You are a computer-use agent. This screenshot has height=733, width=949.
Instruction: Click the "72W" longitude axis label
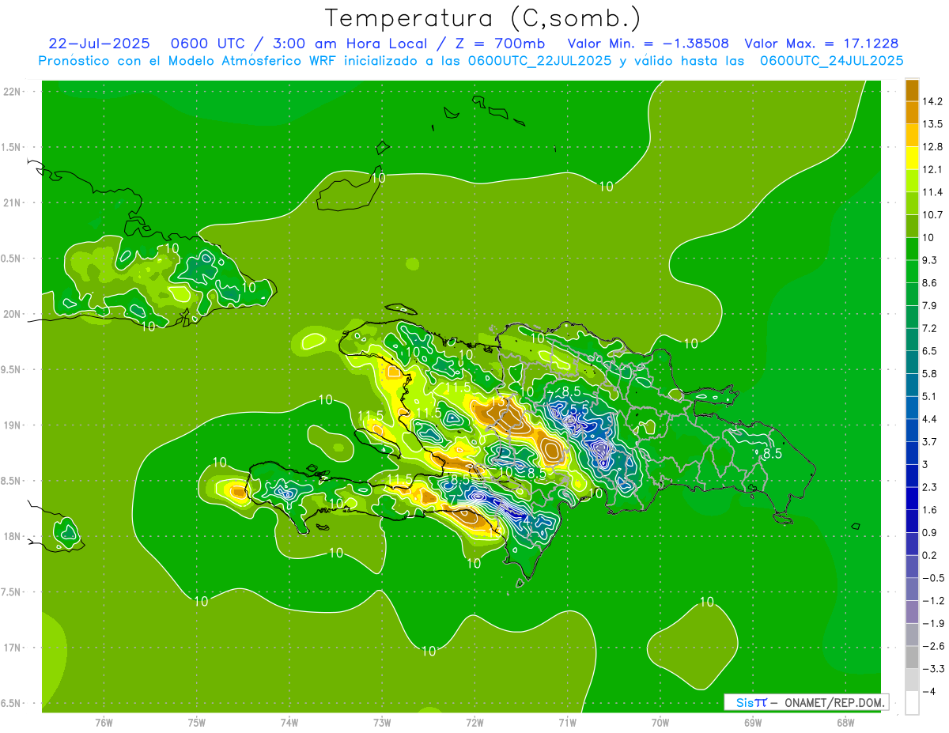[475, 723]
